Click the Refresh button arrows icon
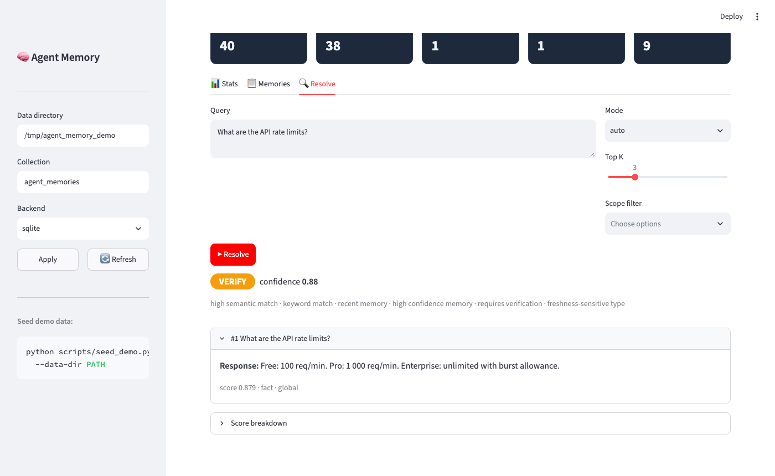The width and height of the screenshot is (775, 476). tap(105, 258)
